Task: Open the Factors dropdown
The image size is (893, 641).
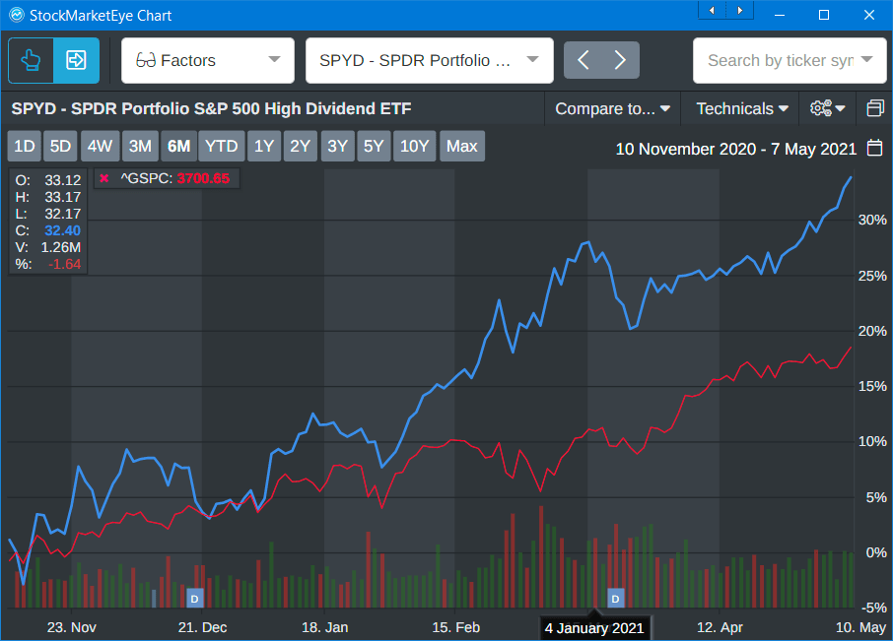Action: click(x=208, y=60)
